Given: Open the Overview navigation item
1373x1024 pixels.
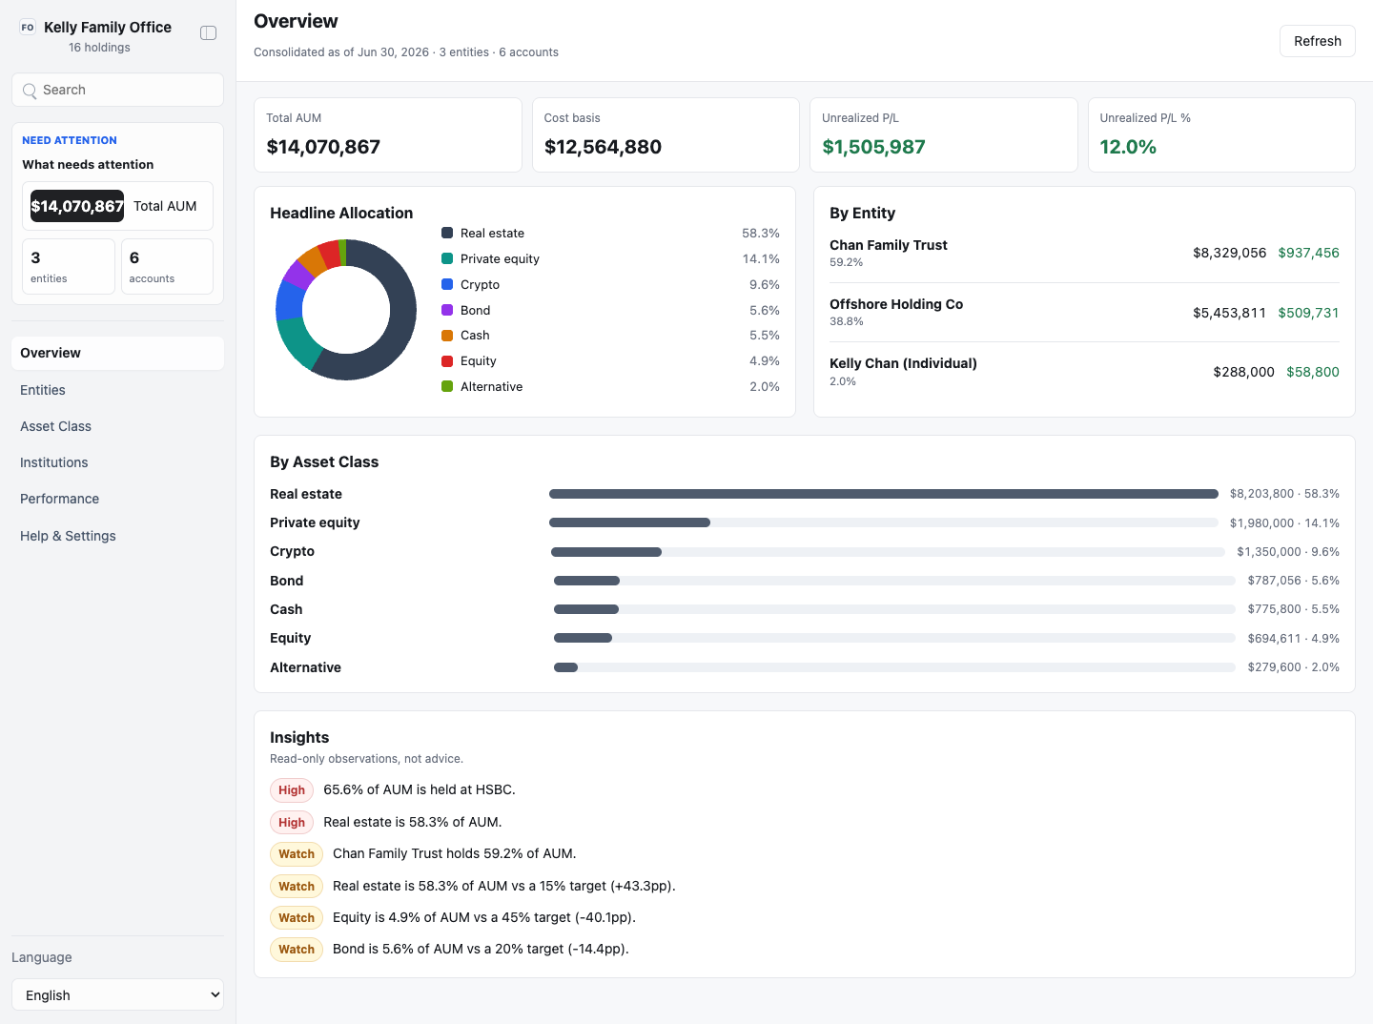Looking at the screenshot, I should click(x=117, y=353).
